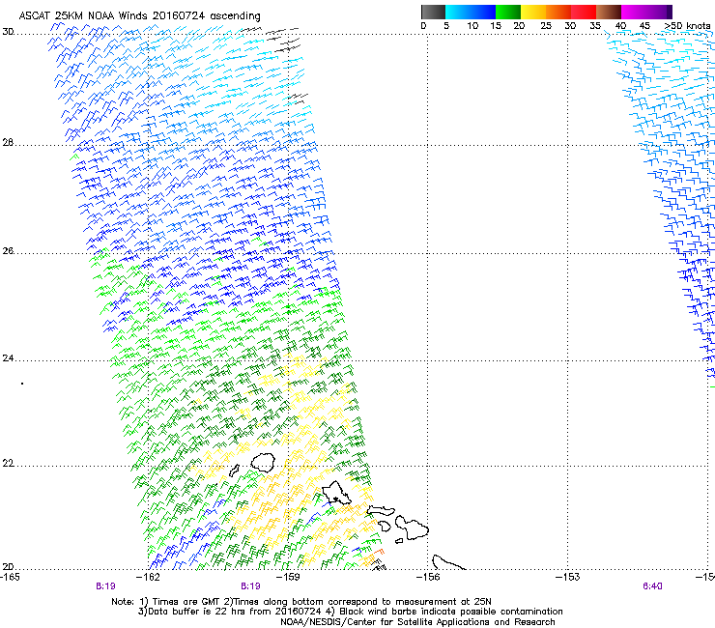Click the '10' label under the colorbar
This screenshot has height=628, width=715.
click(x=472, y=26)
